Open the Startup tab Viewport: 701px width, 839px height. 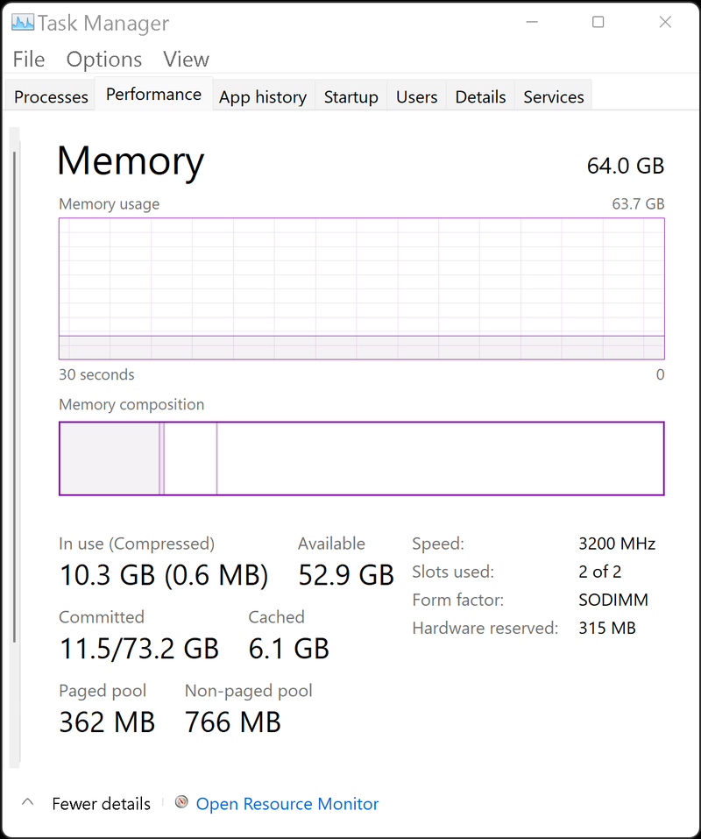pyautogui.click(x=350, y=96)
